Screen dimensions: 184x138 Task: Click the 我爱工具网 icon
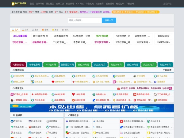(x=12, y=82)
